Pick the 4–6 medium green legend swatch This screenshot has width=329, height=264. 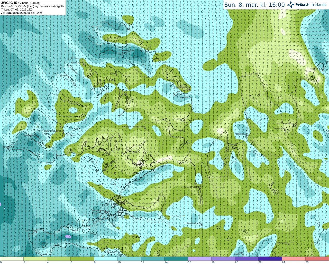(x=59, y=259)
